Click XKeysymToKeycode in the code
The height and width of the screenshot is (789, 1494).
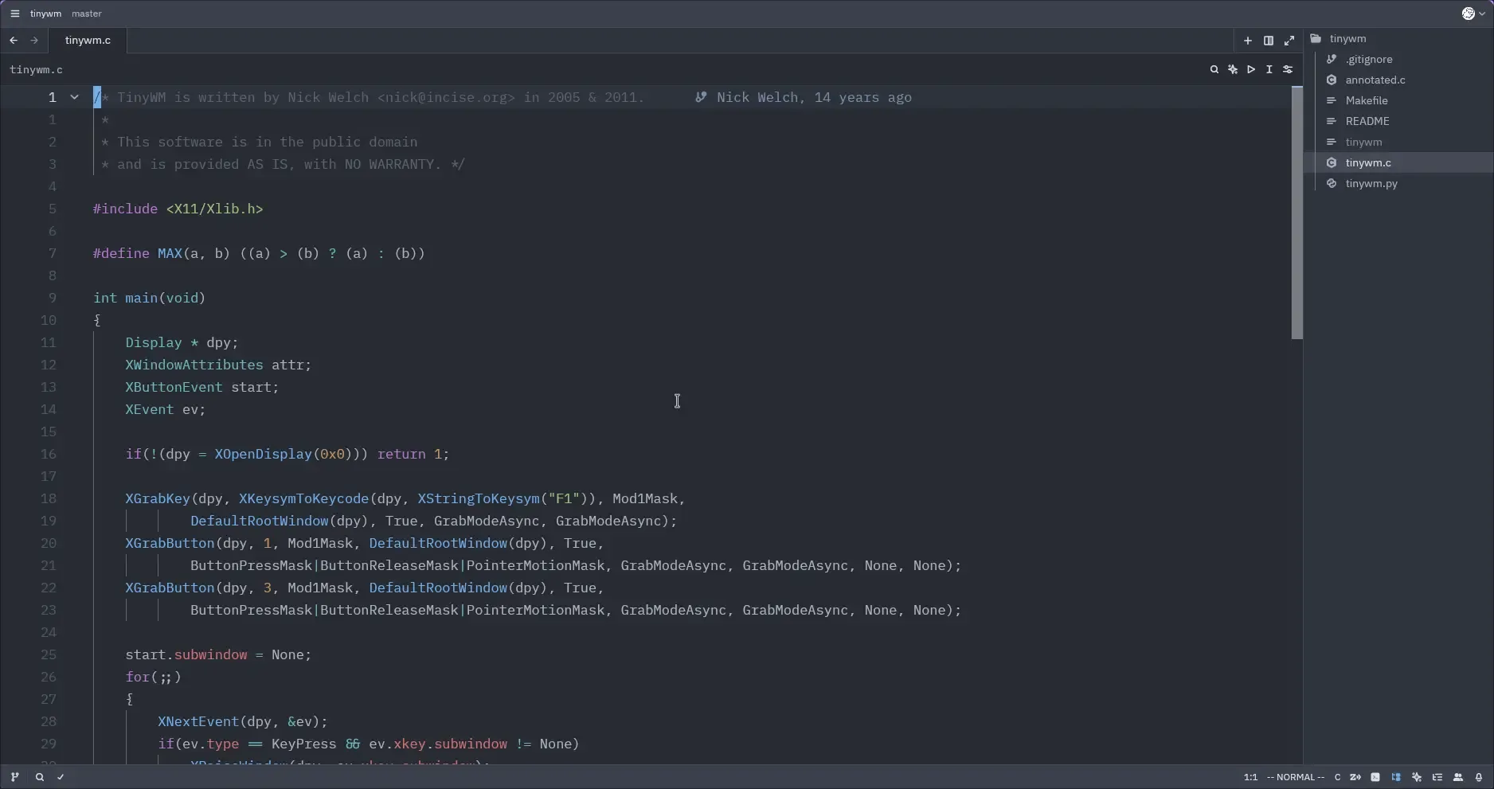click(303, 498)
